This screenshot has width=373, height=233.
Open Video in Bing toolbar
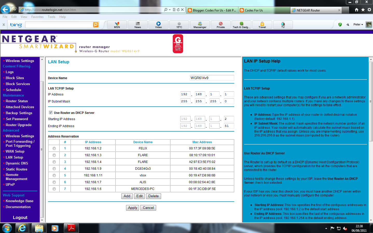pos(158,25)
